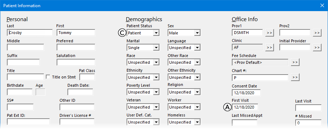Enable the Title on Stmt checkbox
The image size is (328, 129).
[48, 77]
